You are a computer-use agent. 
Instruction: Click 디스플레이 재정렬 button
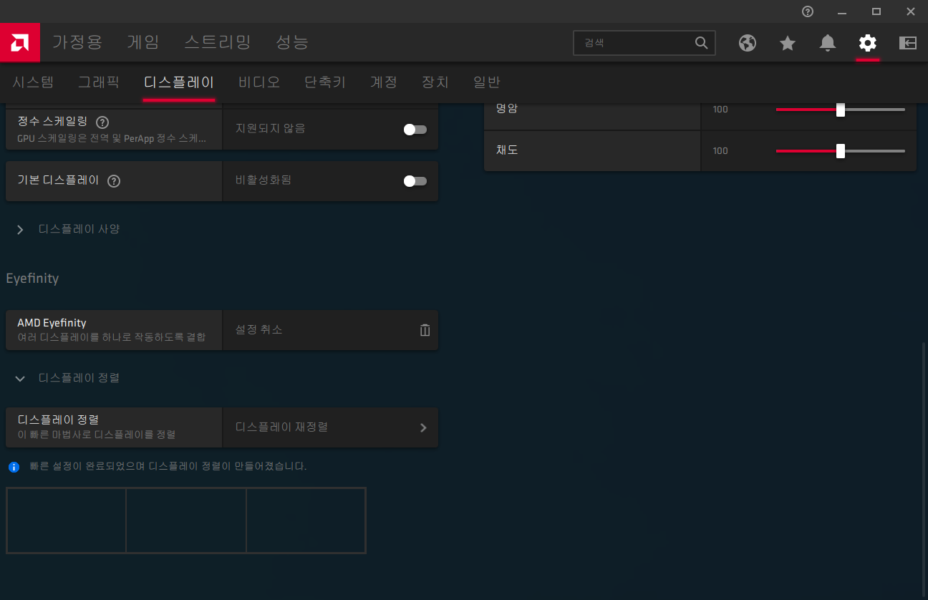330,427
